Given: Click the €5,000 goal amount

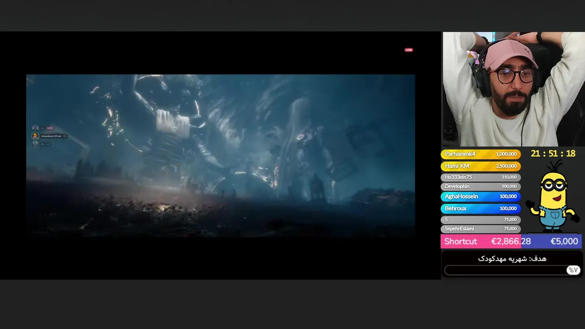Looking at the screenshot, I should click(564, 241).
